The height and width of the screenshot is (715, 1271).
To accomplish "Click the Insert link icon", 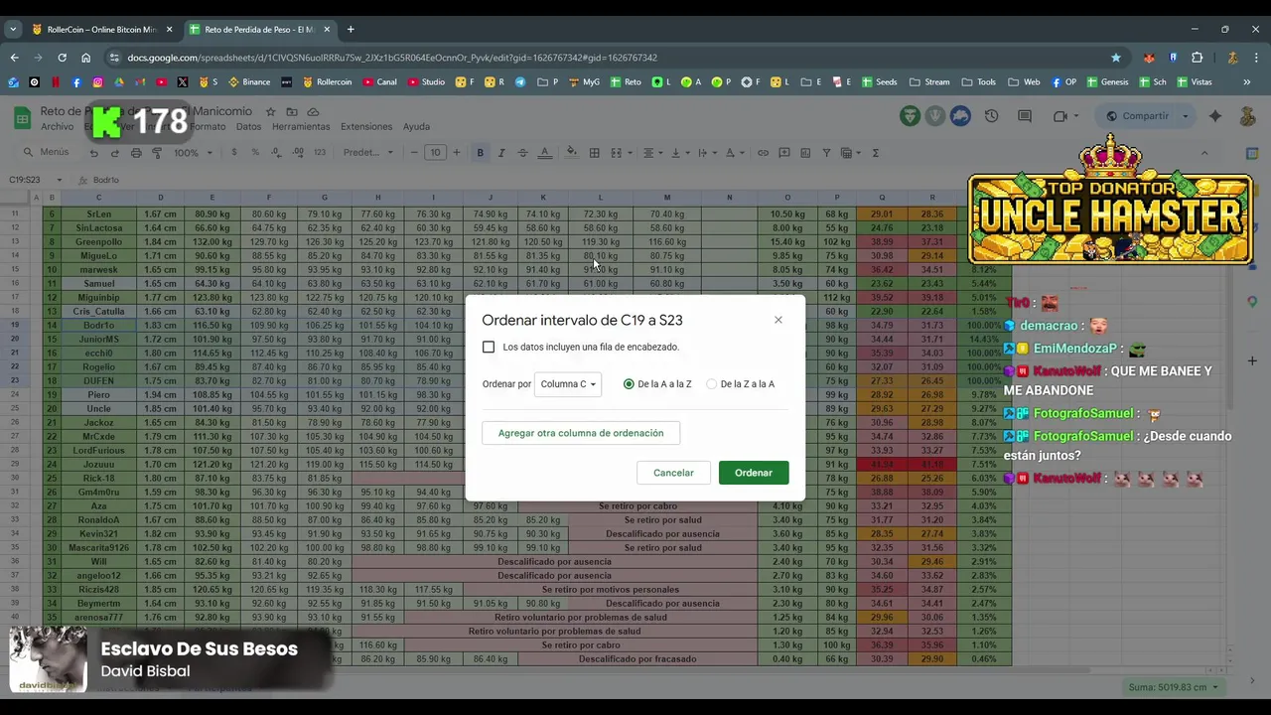I will pos(763,153).
